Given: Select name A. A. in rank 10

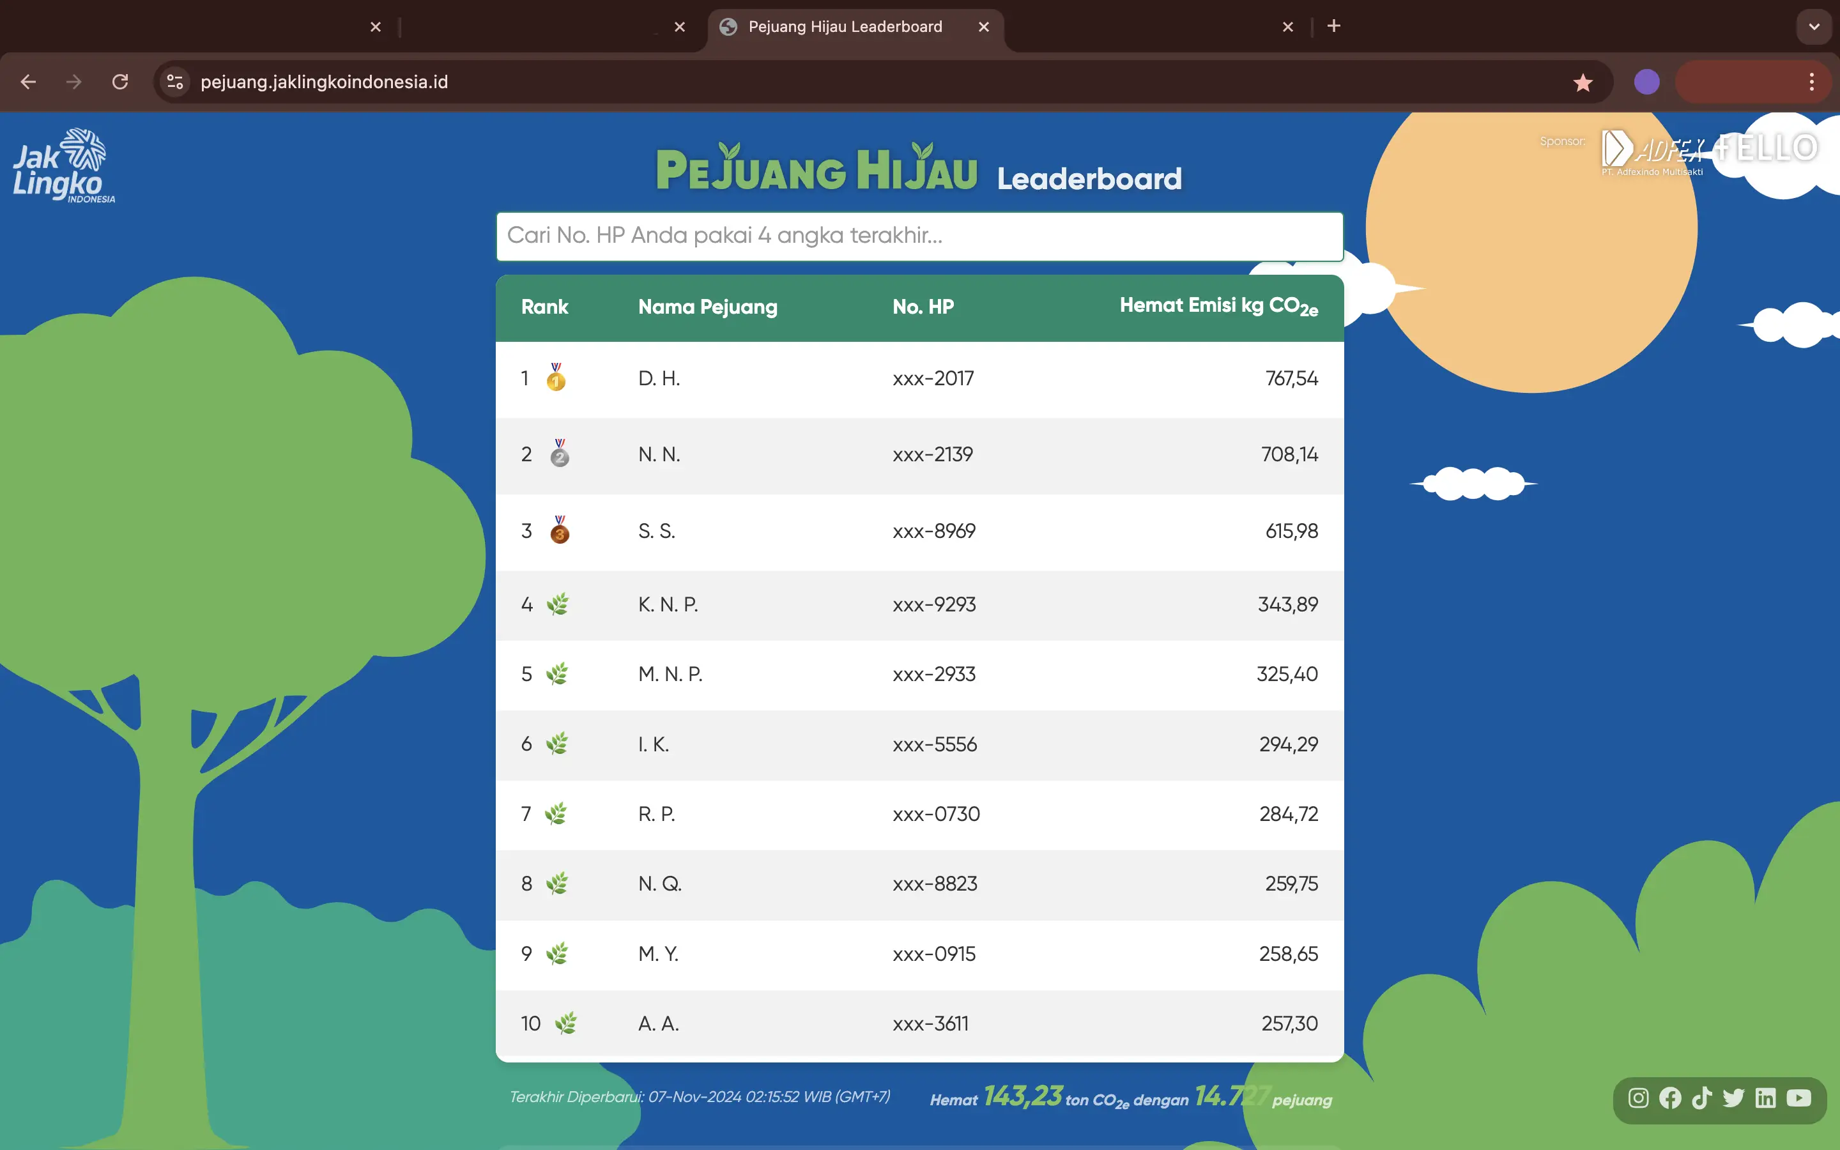Looking at the screenshot, I should pos(659,1023).
